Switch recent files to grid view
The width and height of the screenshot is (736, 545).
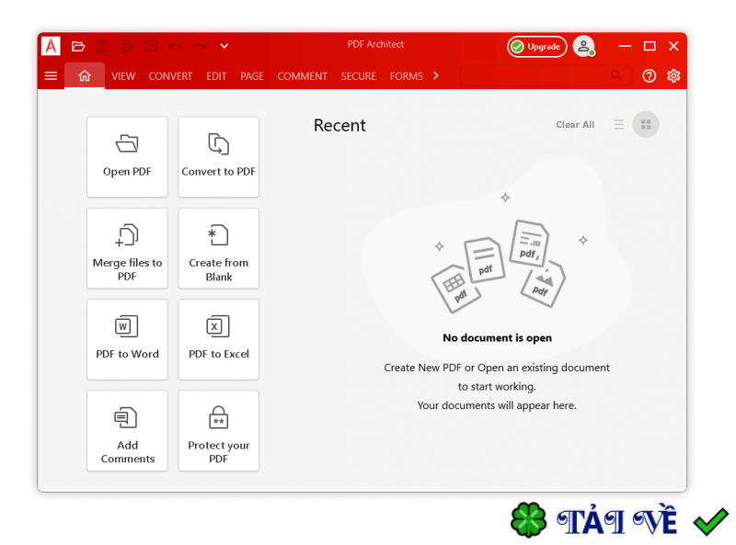[646, 125]
